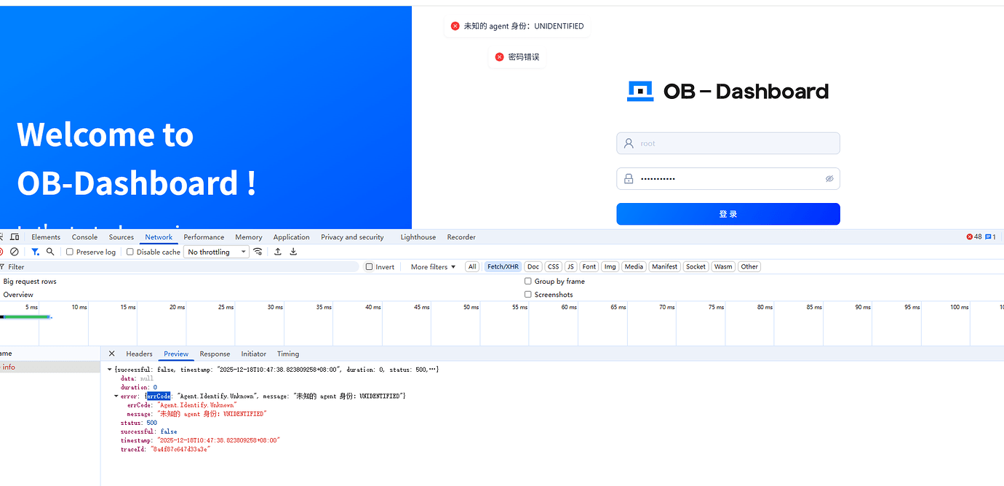
Task: Open the network request search
Action: point(49,251)
